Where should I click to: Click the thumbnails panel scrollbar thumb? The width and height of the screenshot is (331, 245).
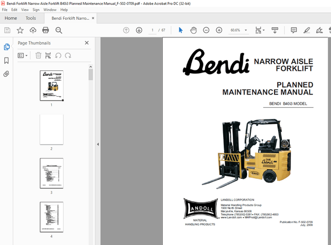coord(91,75)
